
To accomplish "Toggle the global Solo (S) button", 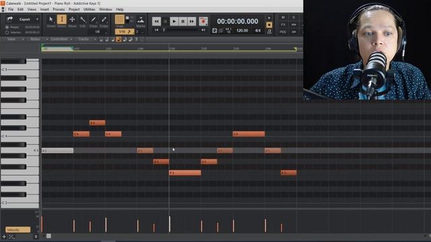I will coord(294,17).
